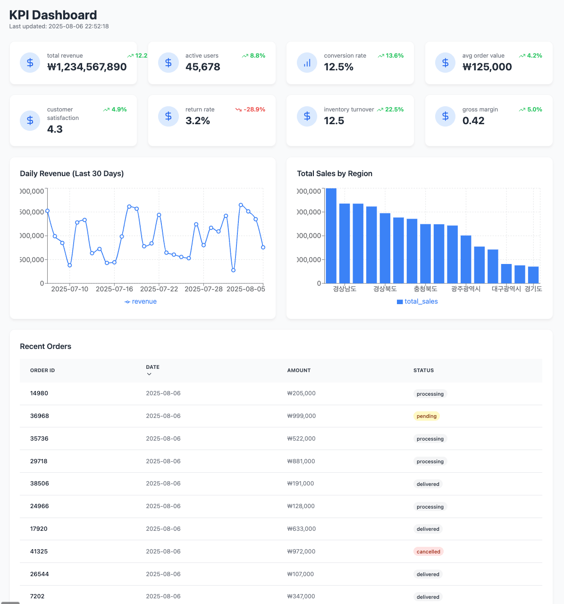
Task: Click the upward trend arrow showing 12.2%
Action: tap(131, 56)
